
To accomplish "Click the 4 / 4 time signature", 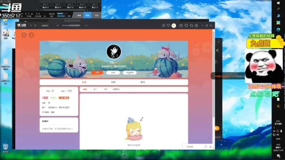I will pos(38,14).
